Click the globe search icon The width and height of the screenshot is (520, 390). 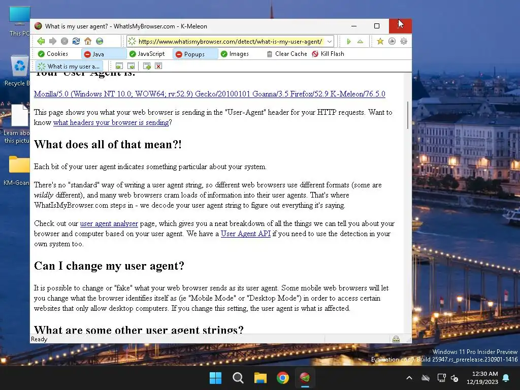click(x=100, y=41)
